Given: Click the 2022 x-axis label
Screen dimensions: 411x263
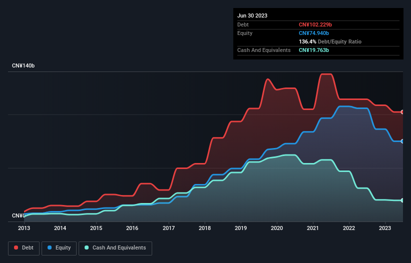Looking at the screenshot, I should point(349,228).
